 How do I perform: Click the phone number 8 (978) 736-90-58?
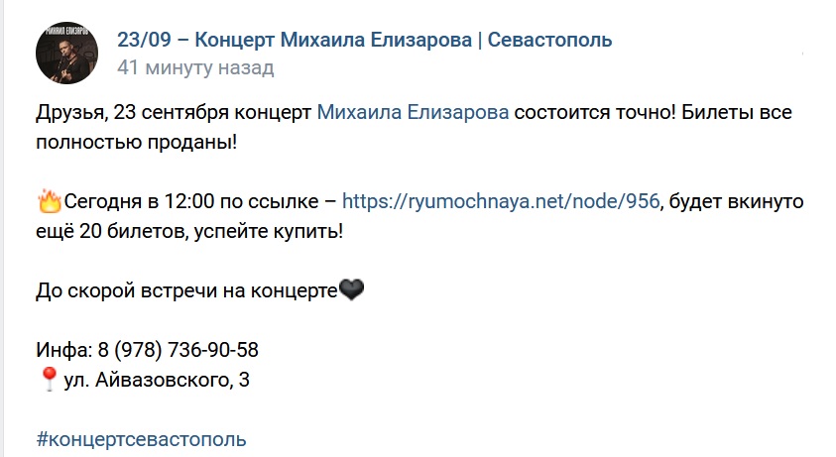tap(179, 350)
